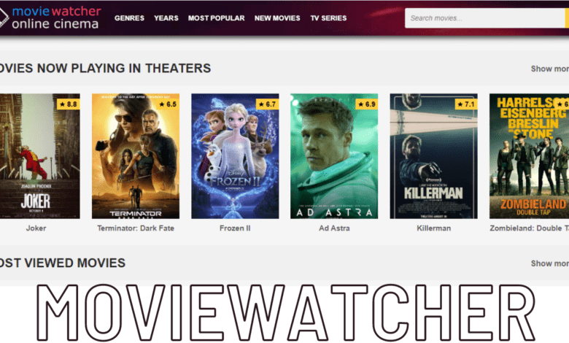Click the Ad Astra title link
Image resolution: width=569 pixels, height=343 pixels.
click(334, 228)
